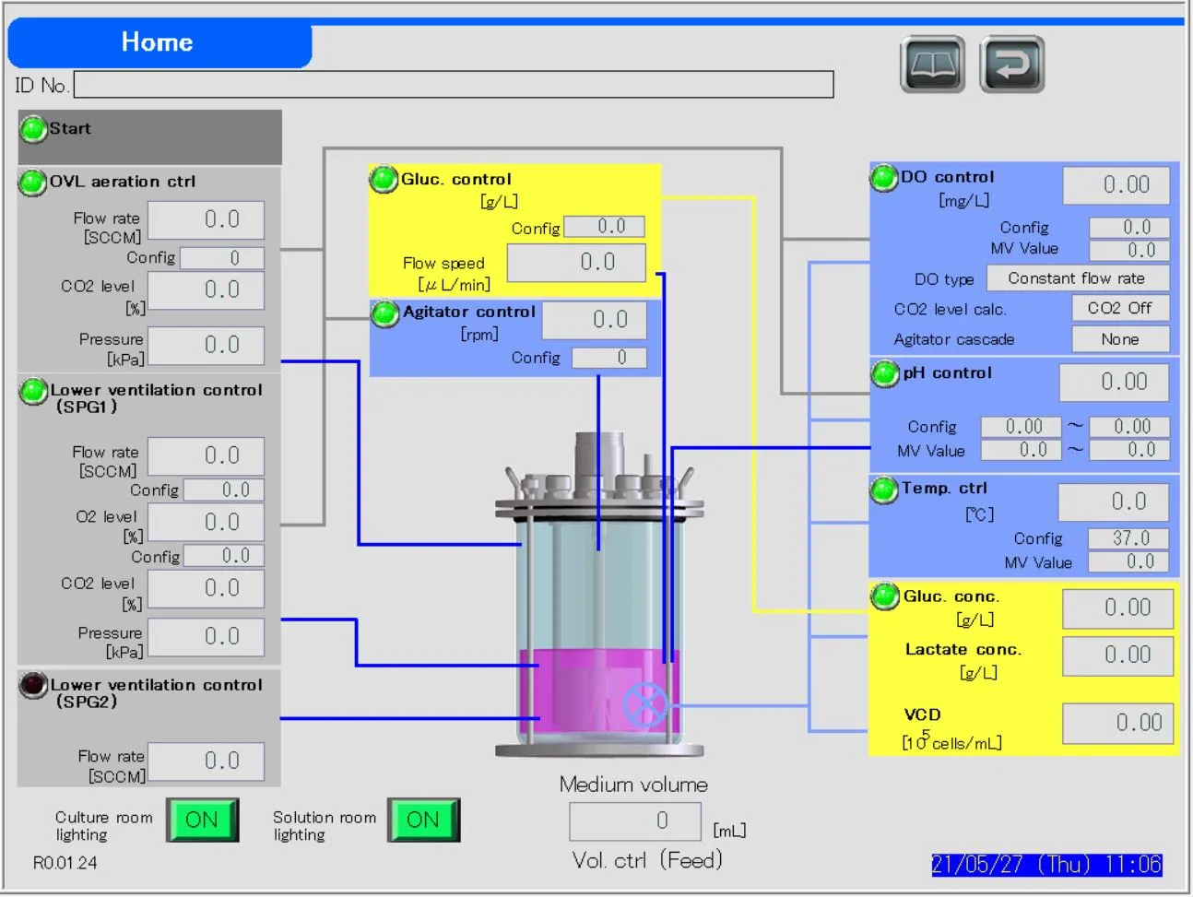Click the return arrow icon
This screenshot has height=897, width=1193.
click(1011, 65)
